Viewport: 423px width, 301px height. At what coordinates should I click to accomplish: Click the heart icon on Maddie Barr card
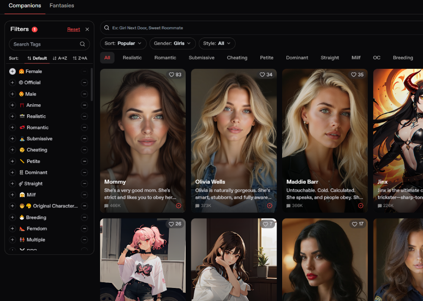(353, 75)
